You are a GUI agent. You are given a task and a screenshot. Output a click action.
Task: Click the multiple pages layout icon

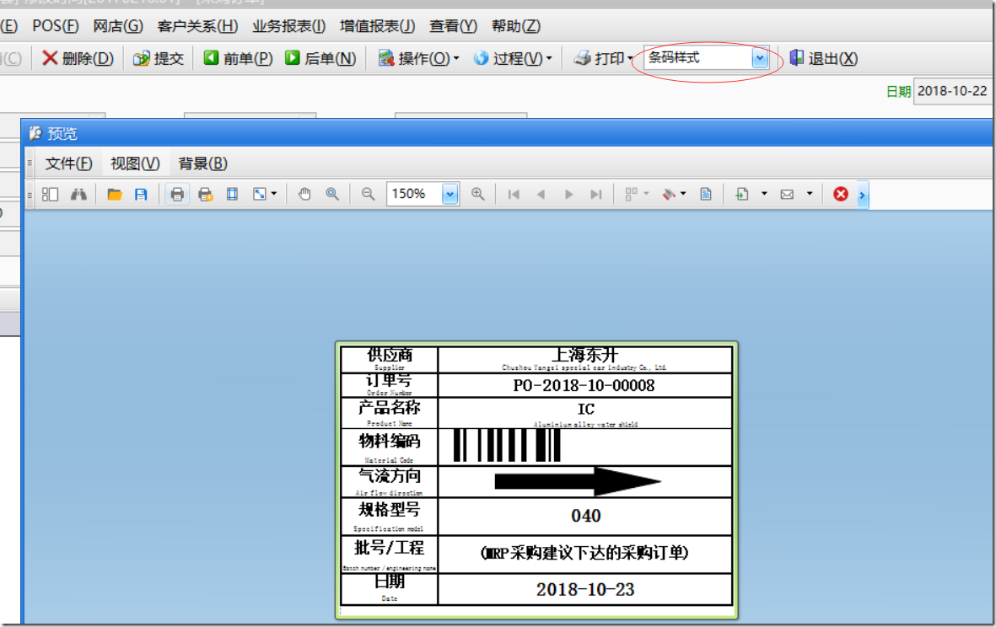pyautogui.click(x=632, y=194)
